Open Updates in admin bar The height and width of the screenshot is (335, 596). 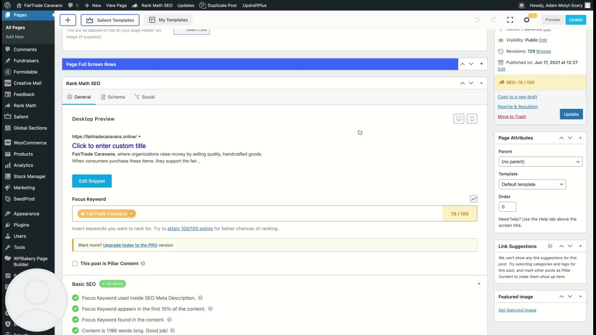click(186, 5)
